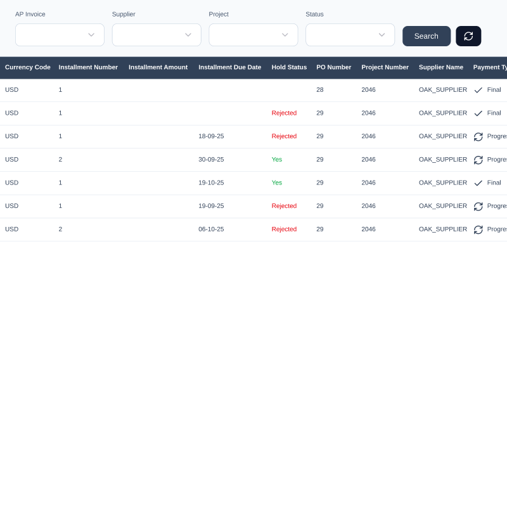Click the checkmark icon in the PO 28 row
This screenshot has width=507, height=507.
pyautogui.click(x=478, y=90)
